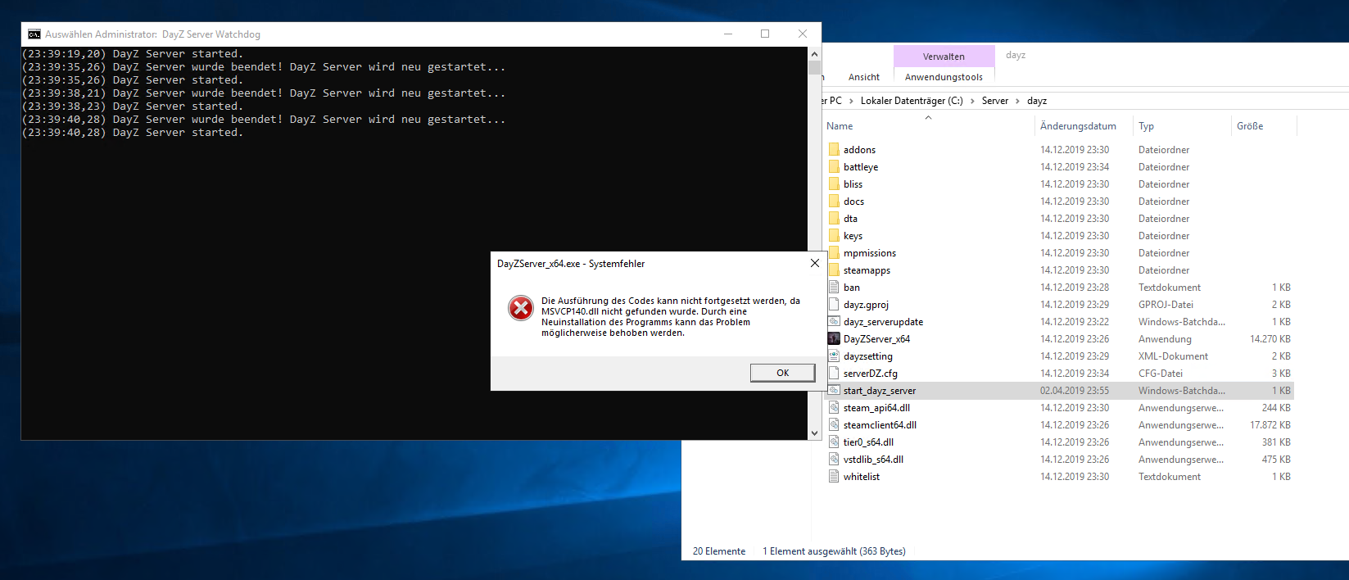Click the keys folder icon
The width and height of the screenshot is (1349, 580).
pos(834,235)
